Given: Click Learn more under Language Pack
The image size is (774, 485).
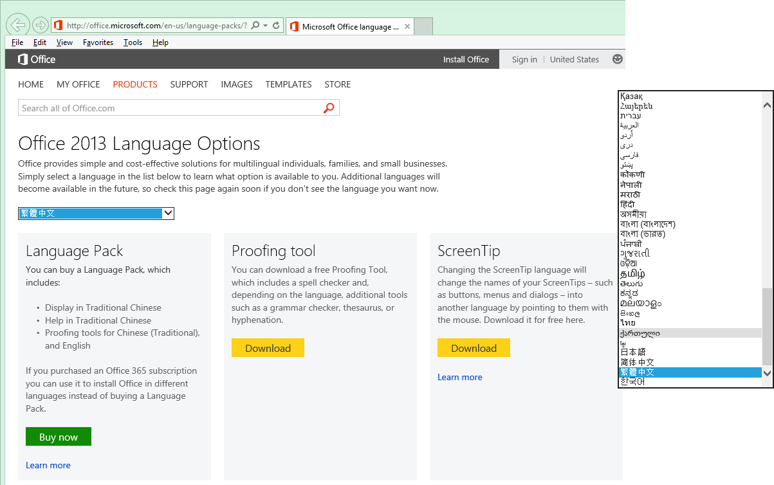Looking at the screenshot, I should pyautogui.click(x=48, y=465).
